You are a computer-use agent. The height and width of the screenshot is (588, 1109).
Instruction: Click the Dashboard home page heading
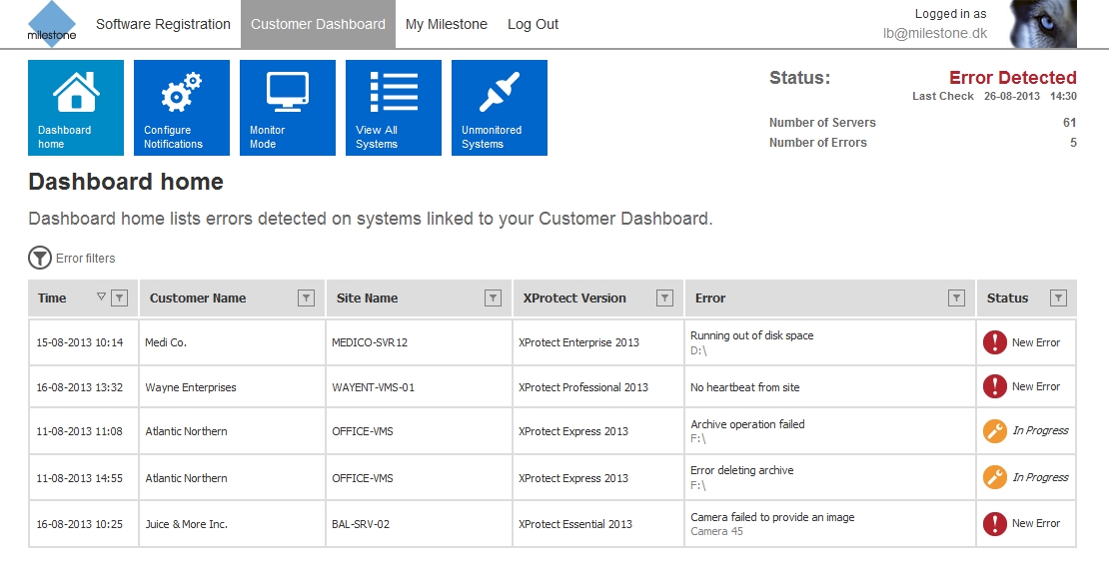coord(126,182)
